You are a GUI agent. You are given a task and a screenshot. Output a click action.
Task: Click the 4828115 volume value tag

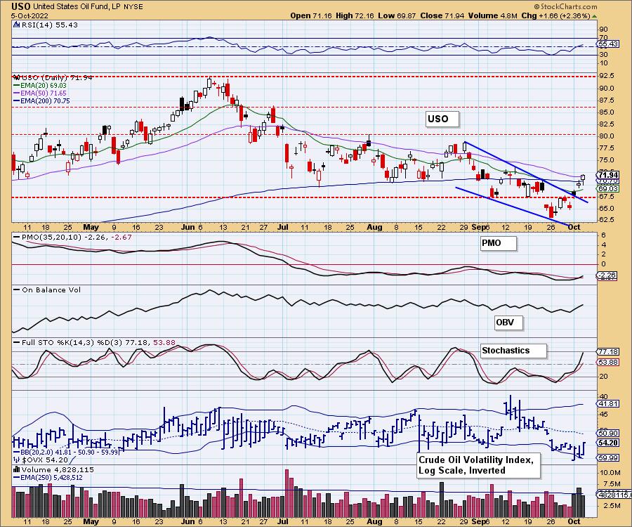pyautogui.click(x=614, y=495)
